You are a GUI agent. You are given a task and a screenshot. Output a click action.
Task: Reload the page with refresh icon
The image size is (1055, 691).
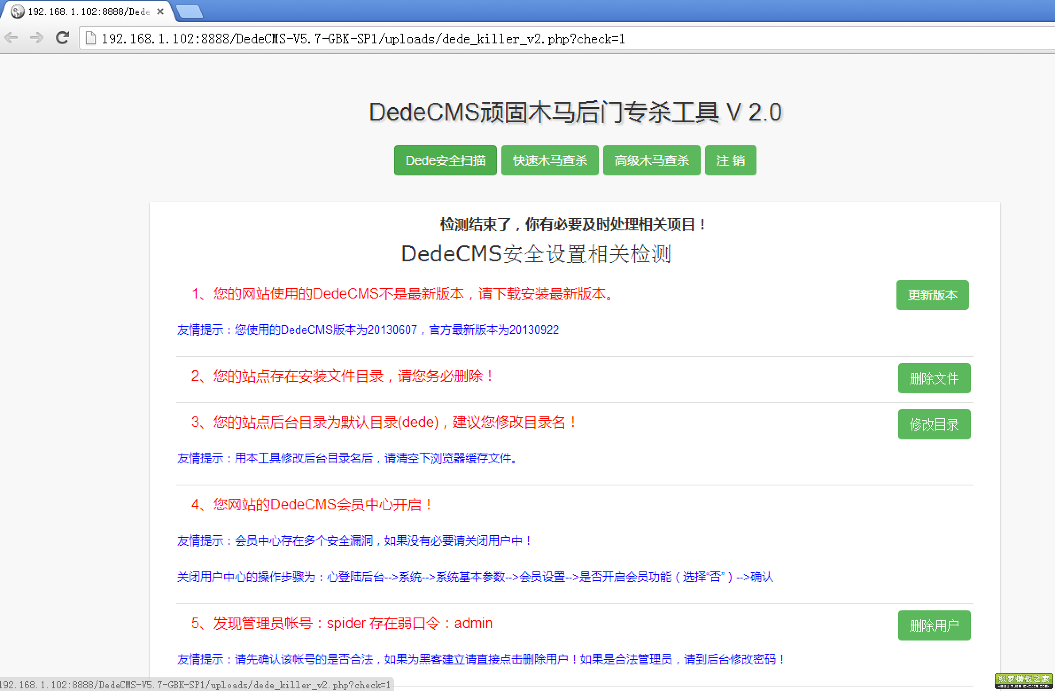62,38
